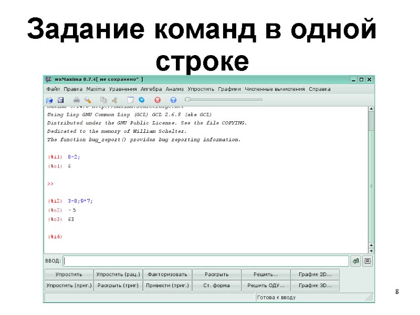420x315 pixels.
Task: Click the bug_report() information line
Action: (x=144, y=140)
